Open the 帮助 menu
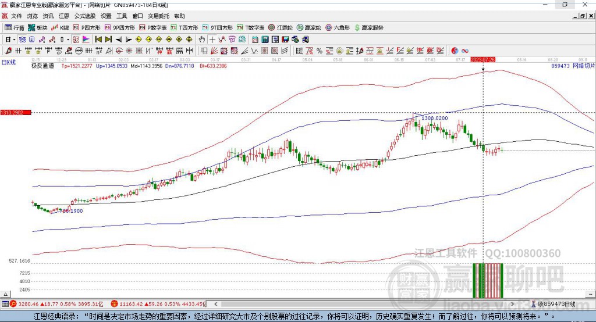This screenshot has height=322, width=596. coord(179,16)
